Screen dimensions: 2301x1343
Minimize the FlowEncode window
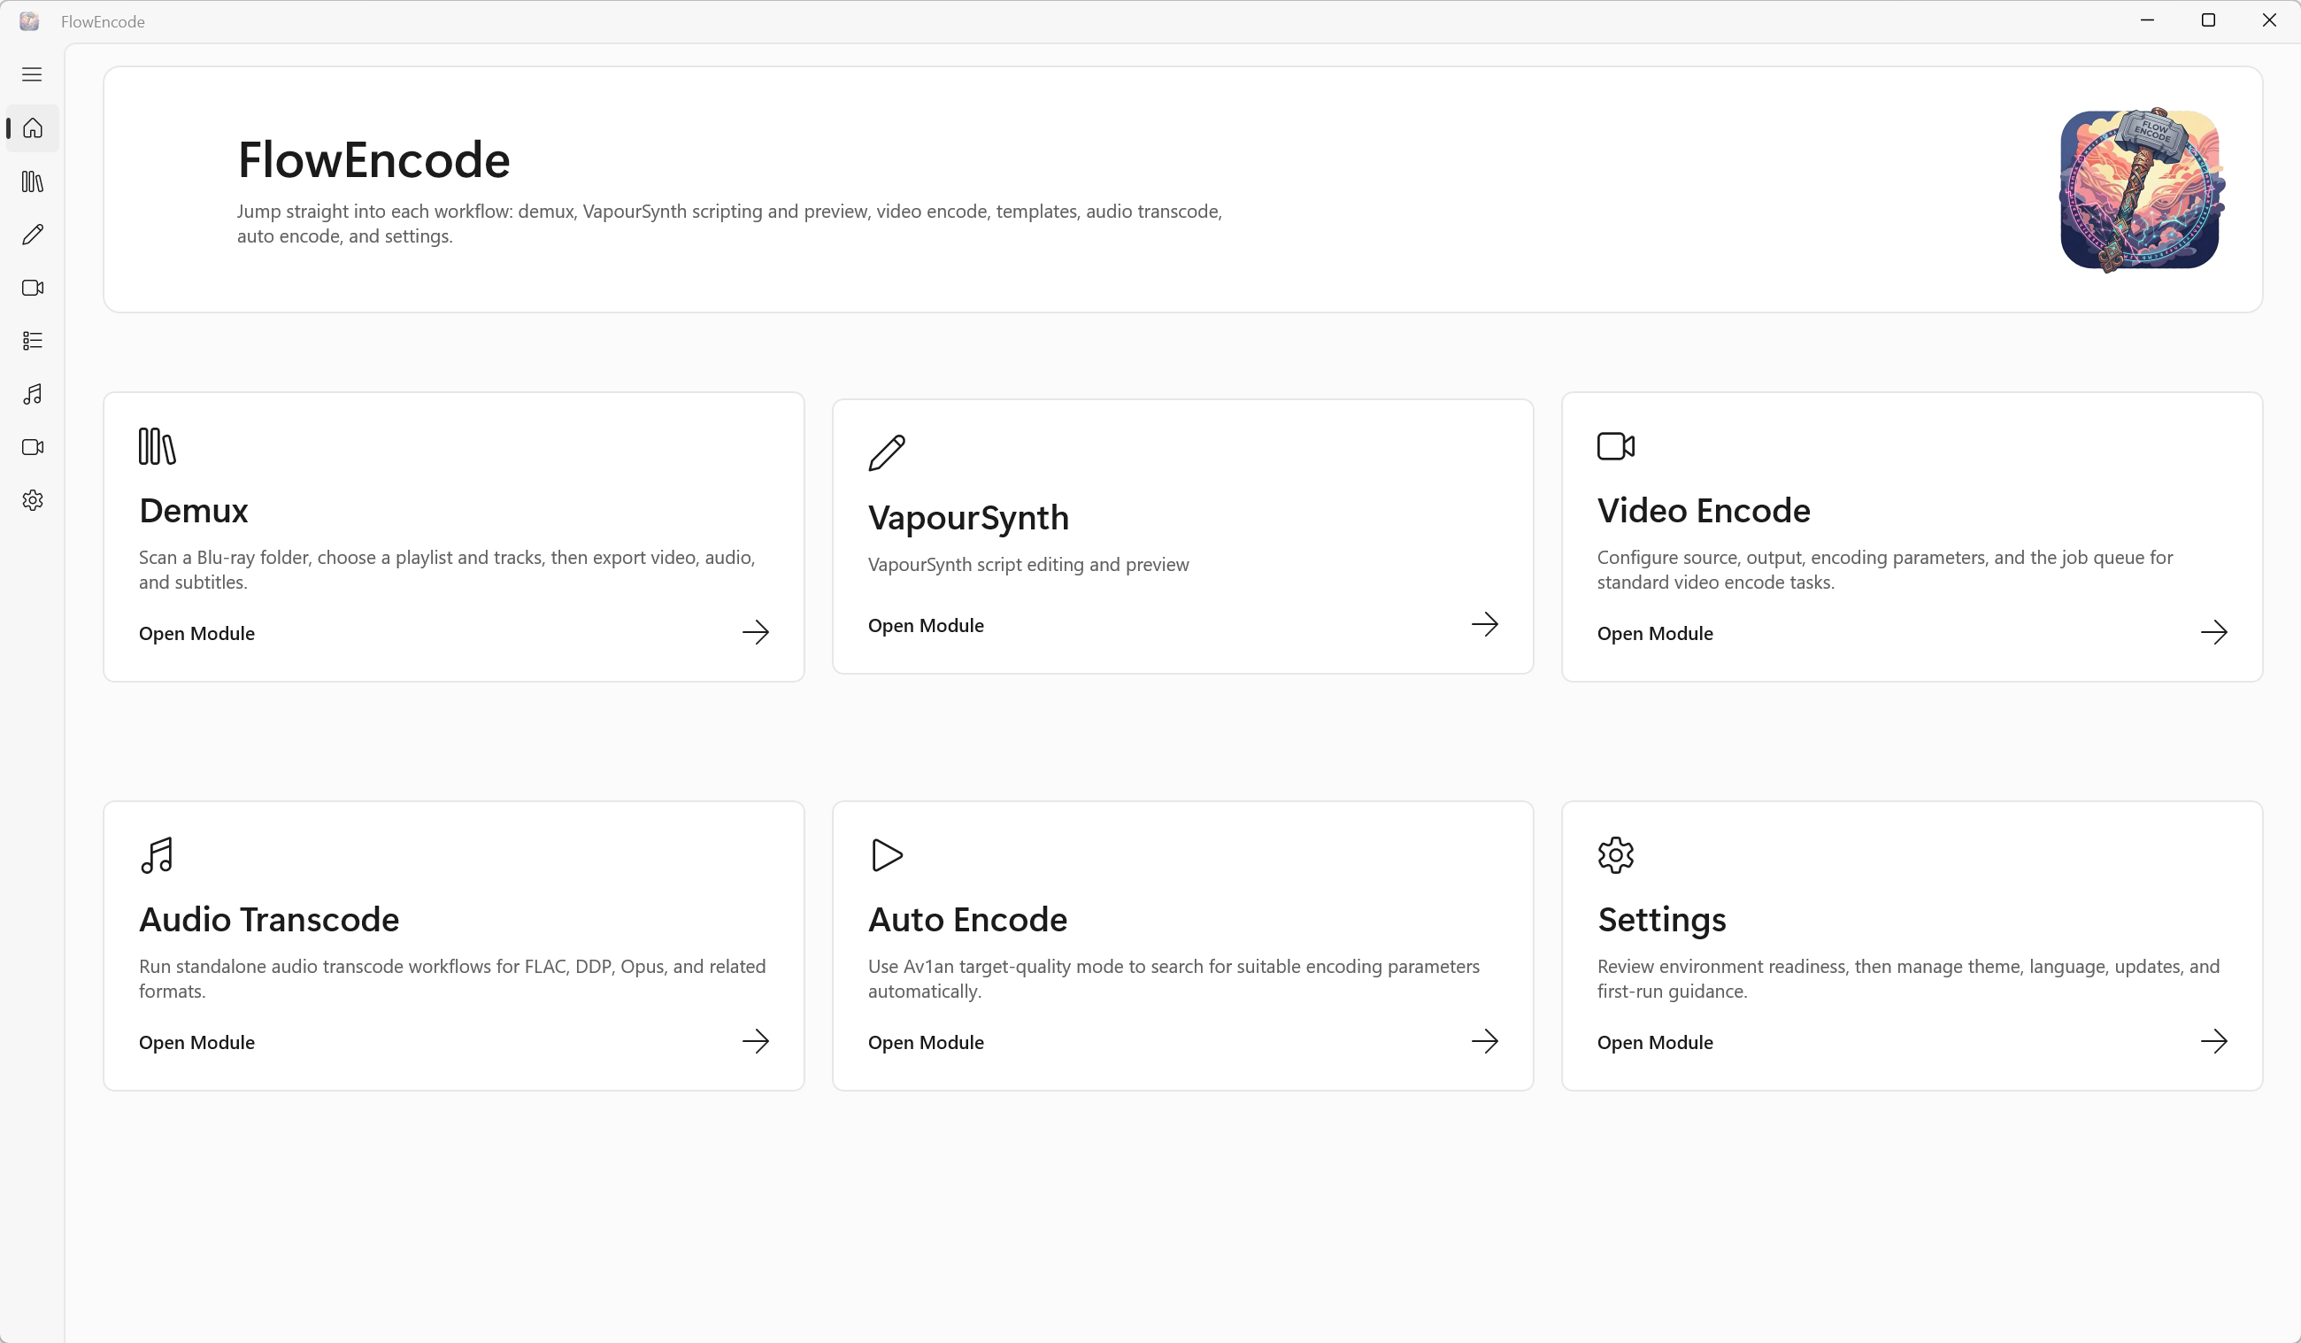2147,21
